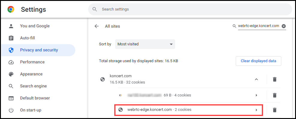Click the globe icon beside koncert.com
Image resolution: width=296 pixels, height=119 pixels.
pyautogui.click(x=103, y=79)
